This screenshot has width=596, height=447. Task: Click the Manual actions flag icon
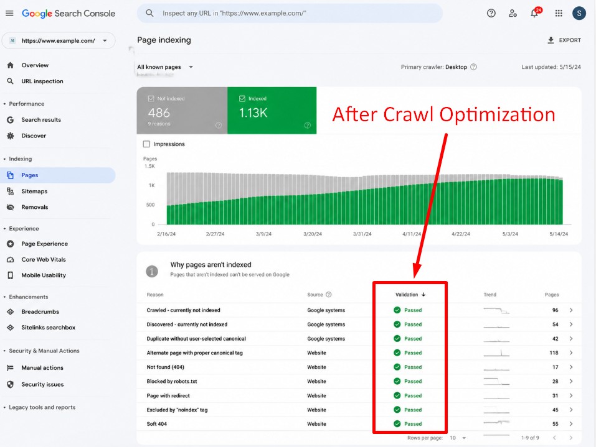tap(10, 367)
